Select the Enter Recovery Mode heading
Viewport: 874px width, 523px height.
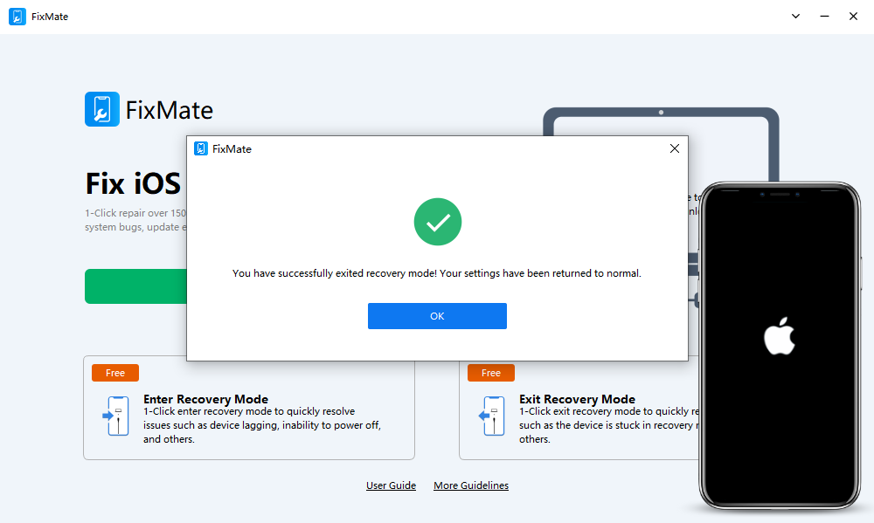click(205, 399)
